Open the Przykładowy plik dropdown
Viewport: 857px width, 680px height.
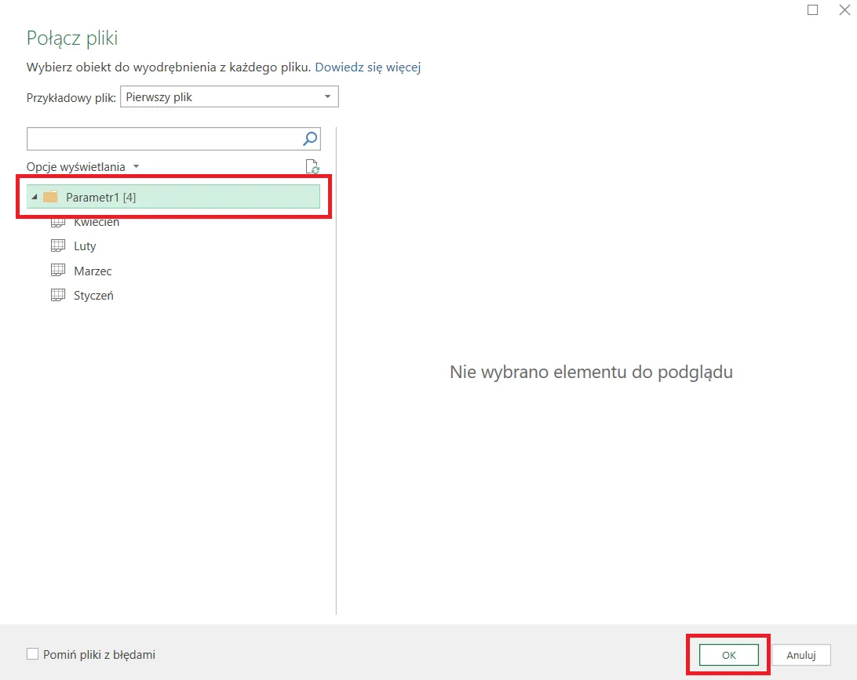[229, 97]
